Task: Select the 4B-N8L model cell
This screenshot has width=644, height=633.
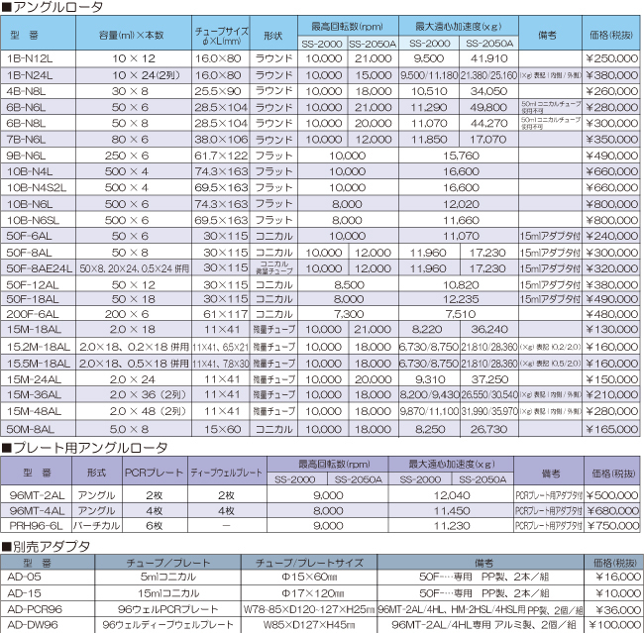Action: [27, 91]
